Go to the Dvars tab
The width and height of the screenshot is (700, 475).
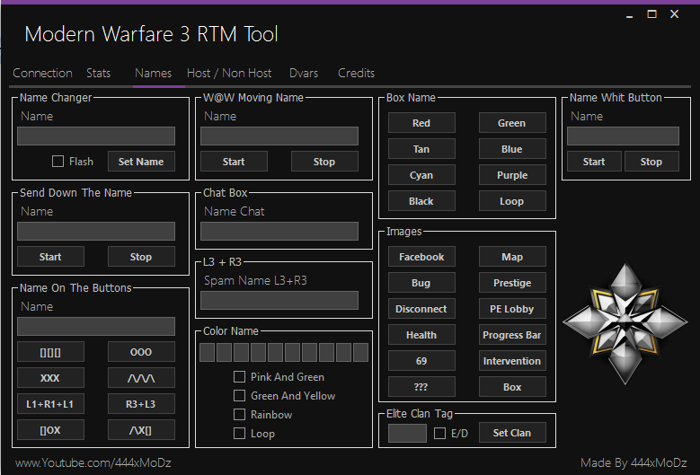coord(304,73)
